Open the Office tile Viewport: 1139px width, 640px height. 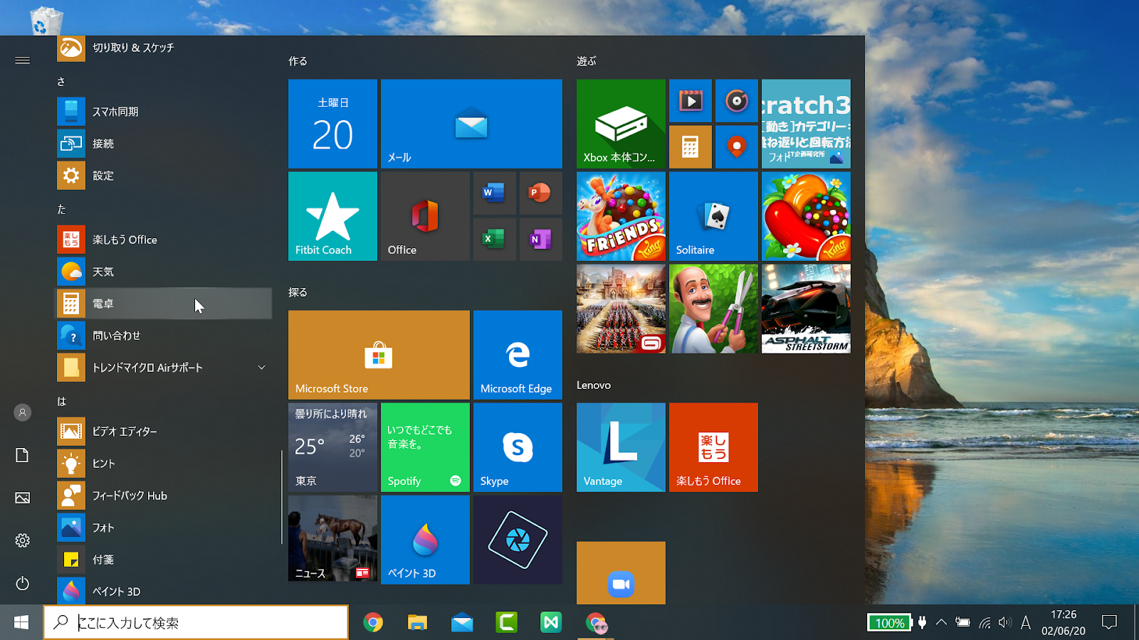click(425, 216)
